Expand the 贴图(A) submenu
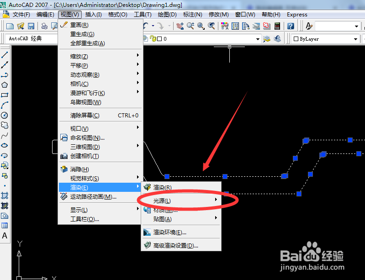Viewport: 365px width, 280px height. coord(181,219)
